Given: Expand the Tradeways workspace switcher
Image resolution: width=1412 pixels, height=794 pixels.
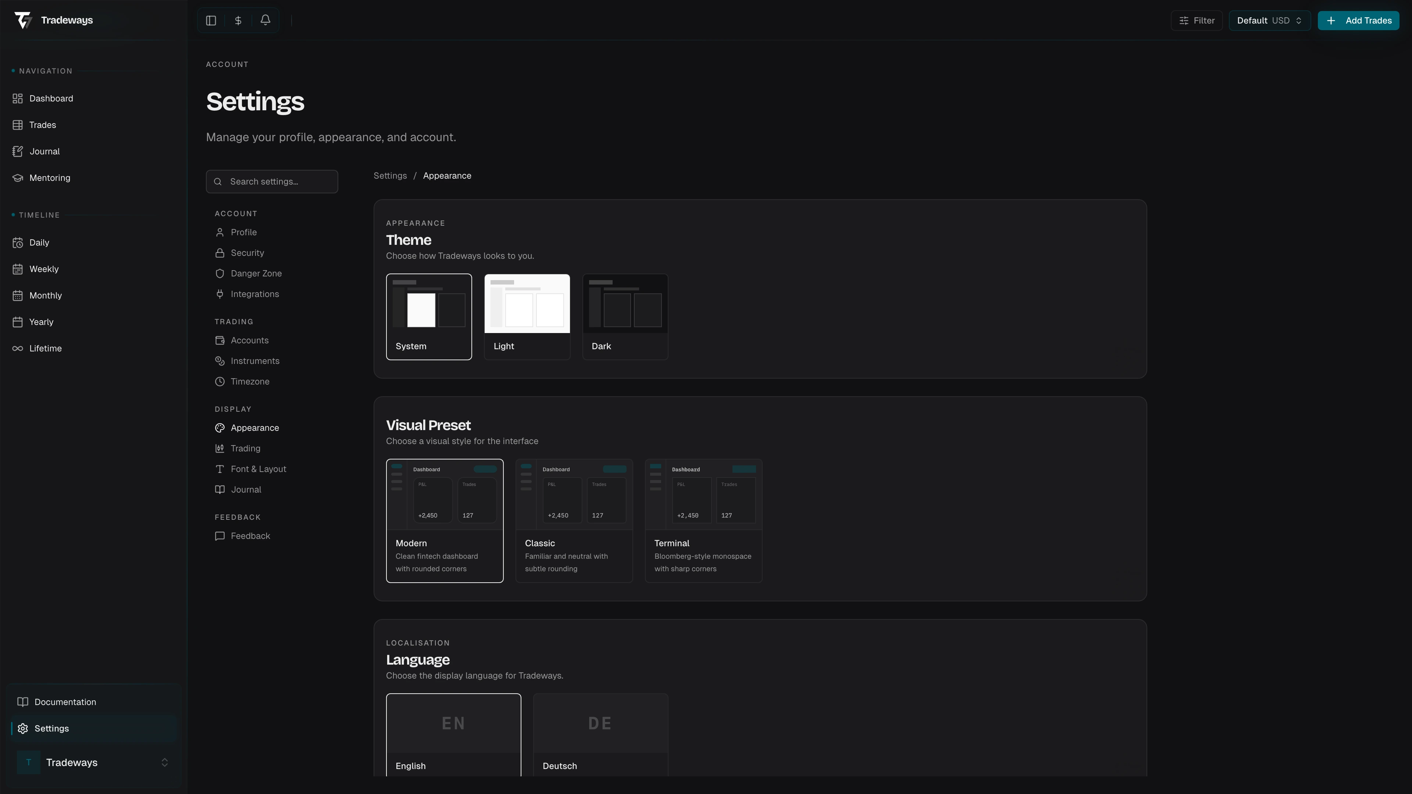Looking at the screenshot, I should [164, 762].
